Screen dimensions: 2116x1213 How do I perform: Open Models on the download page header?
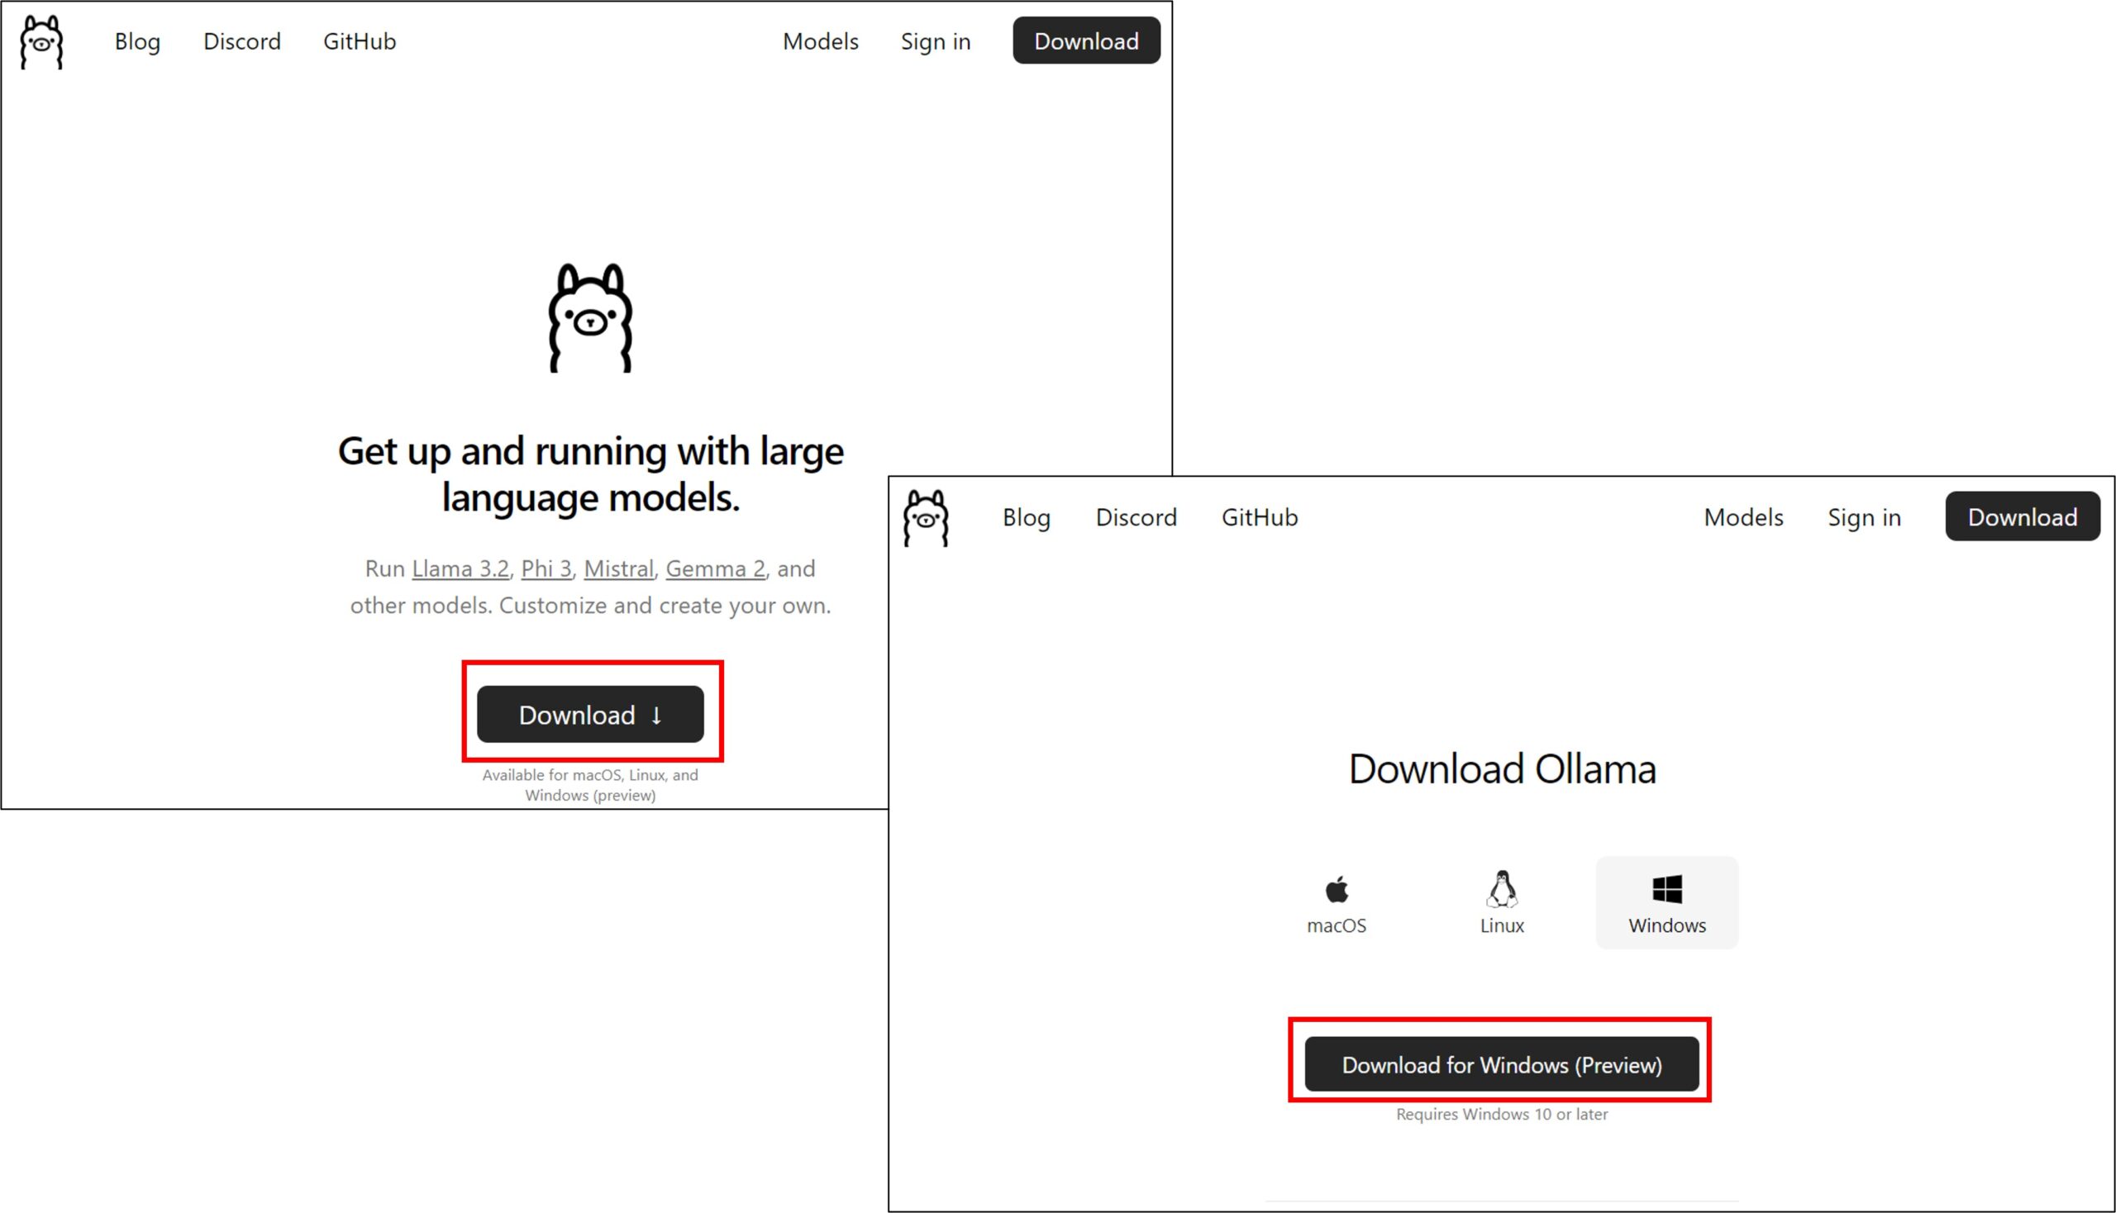(x=1742, y=517)
